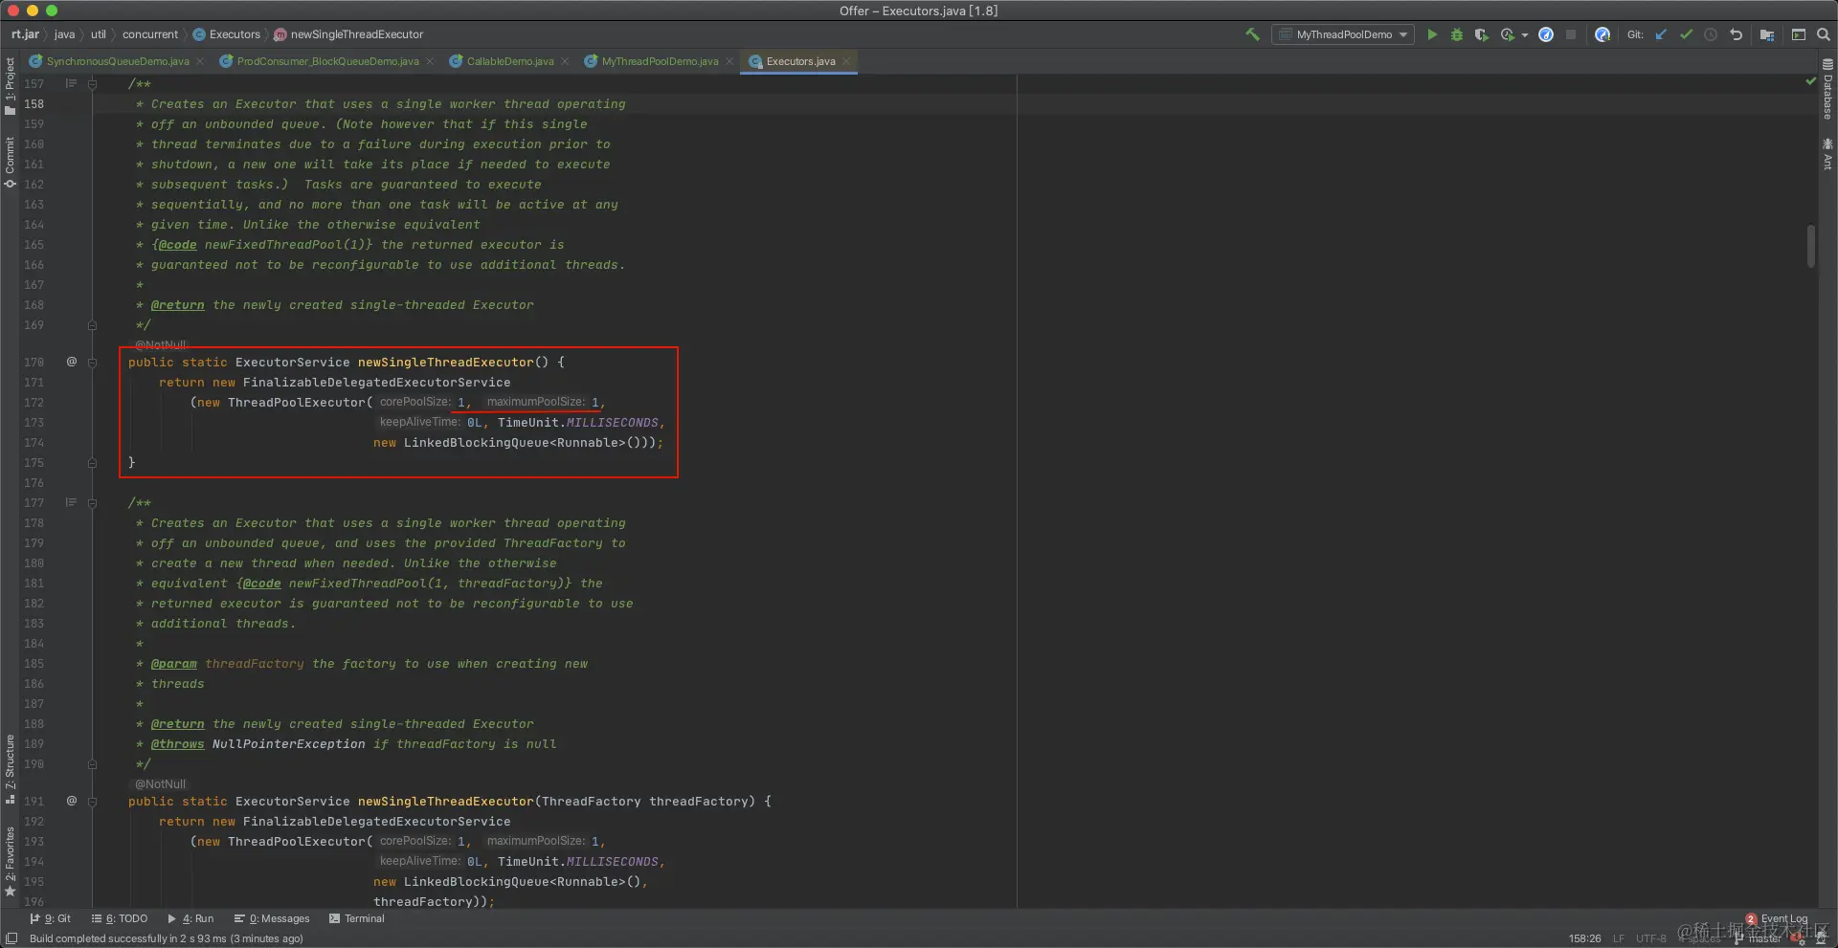1838x948 pixels.
Task: Click the rt.jar breadcrumb
Action: click(x=25, y=34)
